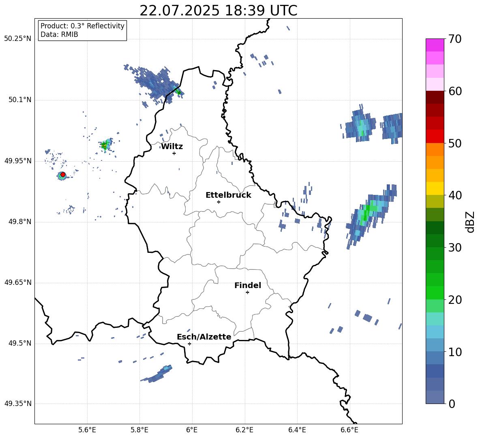Click the 20 tick on the colorbar
The height and width of the screenshot is (438, 480).
[455, 300]
